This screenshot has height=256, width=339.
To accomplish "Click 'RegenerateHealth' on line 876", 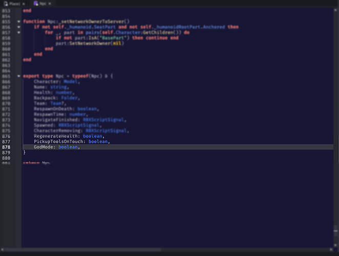I will pos(56,136).
